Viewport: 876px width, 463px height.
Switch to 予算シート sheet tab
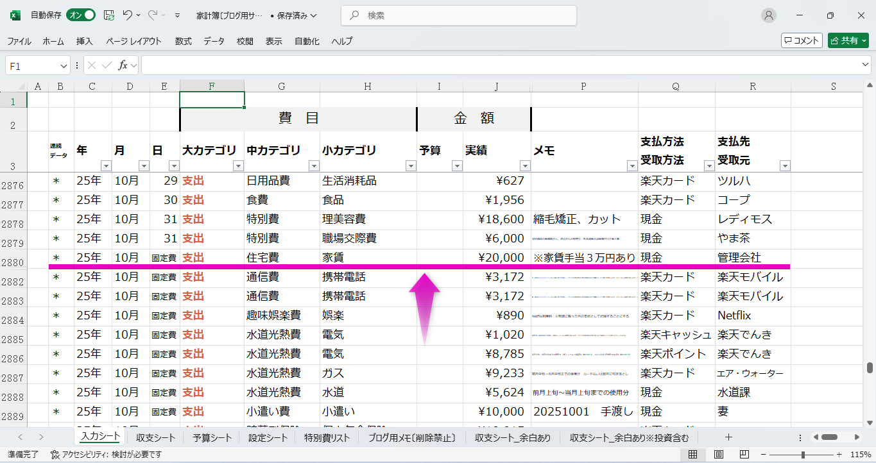point(212,438)
